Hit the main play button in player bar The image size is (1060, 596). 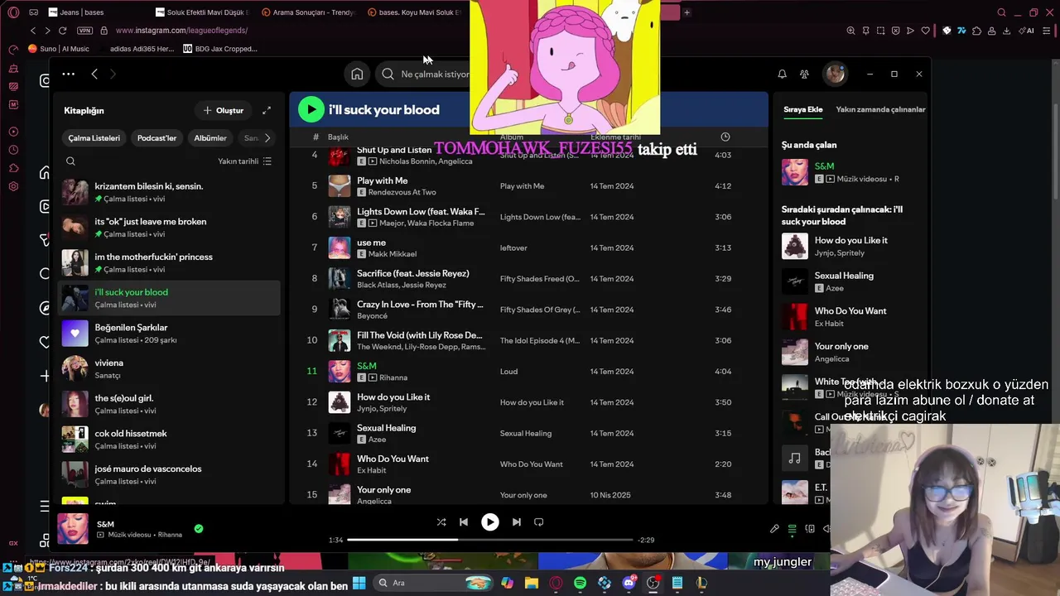click(490, 522)
